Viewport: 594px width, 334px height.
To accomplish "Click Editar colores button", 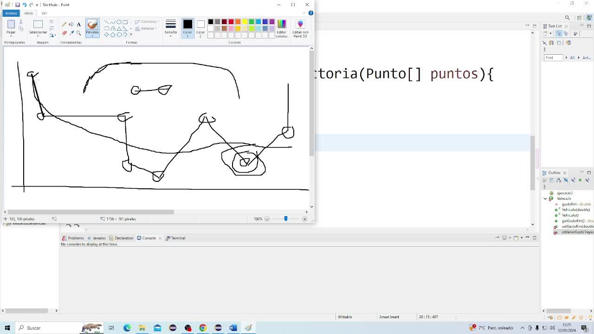I will tap(282, 28).
